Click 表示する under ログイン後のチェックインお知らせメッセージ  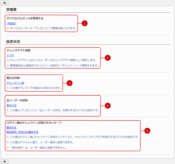coord(11,127)
